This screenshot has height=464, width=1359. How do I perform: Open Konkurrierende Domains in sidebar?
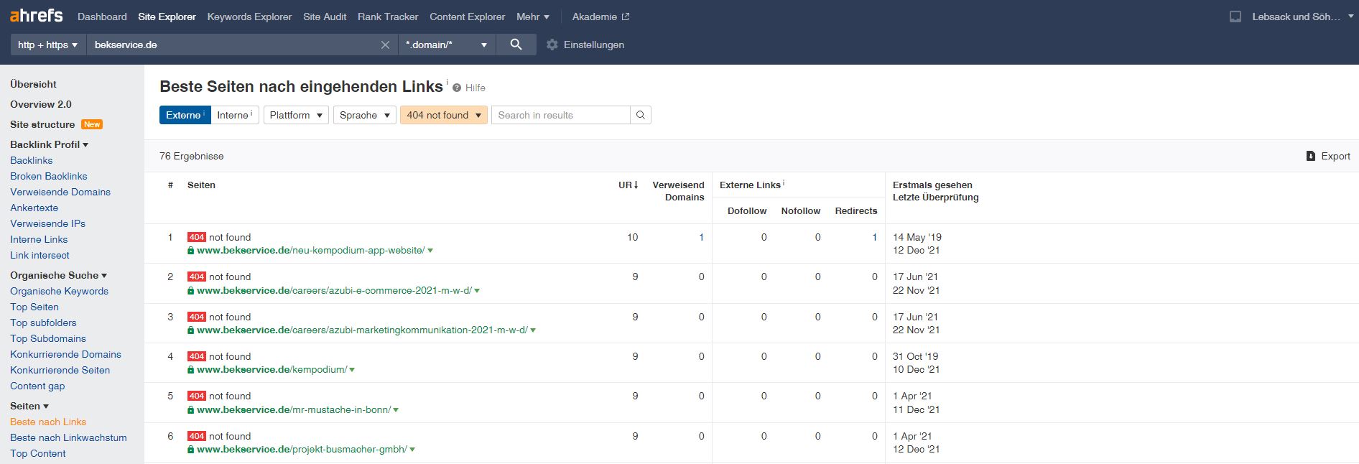65,354
